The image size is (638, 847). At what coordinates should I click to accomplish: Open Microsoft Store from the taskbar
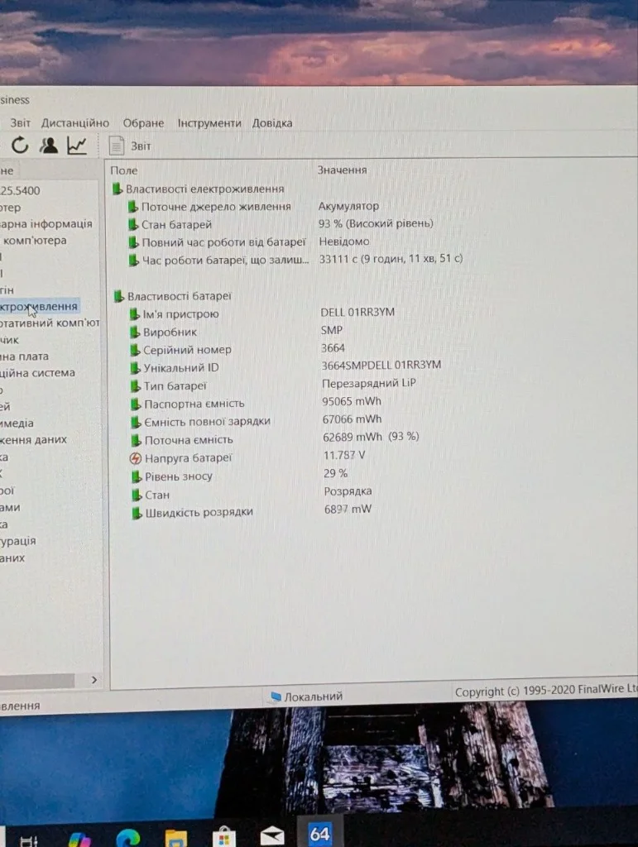(223, 837)
